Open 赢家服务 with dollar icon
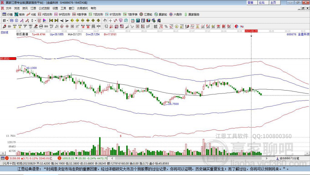The height and width of the screenshot is (175, 310). [x=192, y=15]
